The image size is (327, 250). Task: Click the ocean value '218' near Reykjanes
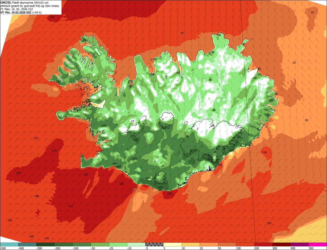coord(54,151)
